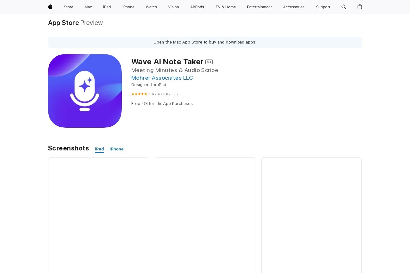Open the Accessories menu
410x273 pixels.
pyautogui.click(x=294, y=7)
